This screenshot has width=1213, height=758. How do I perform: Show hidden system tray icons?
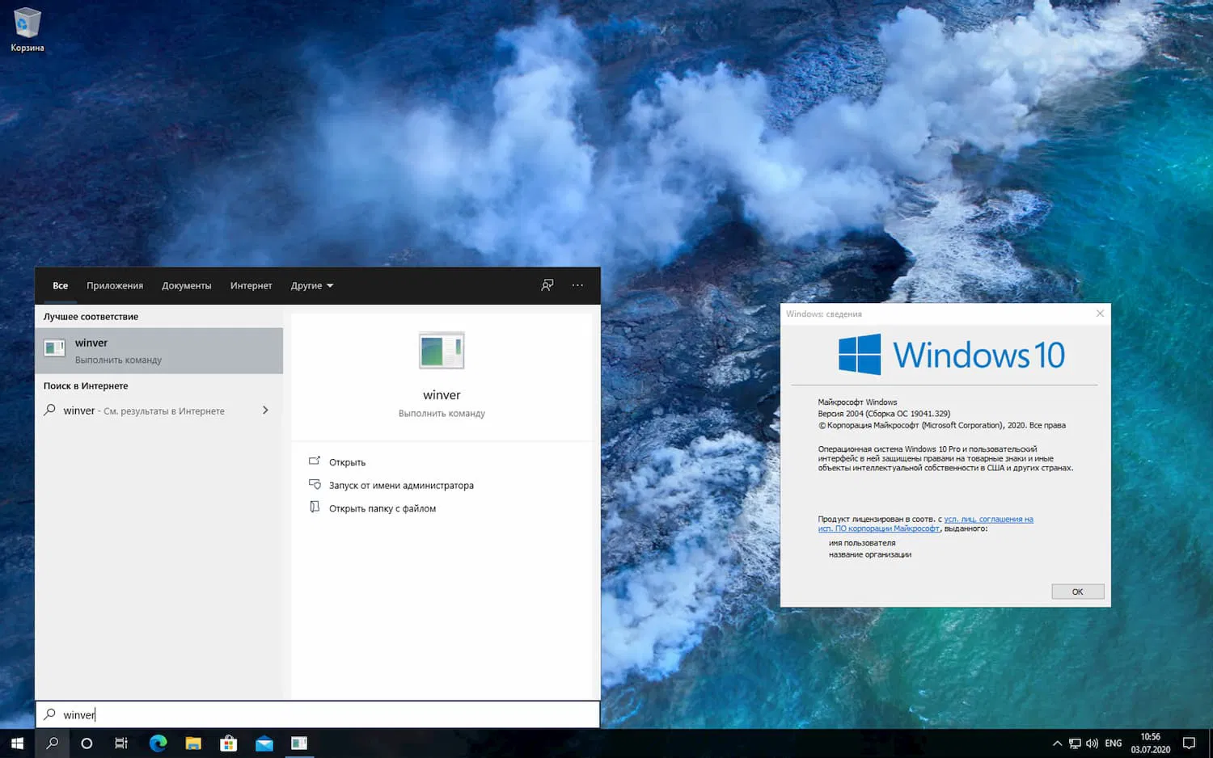coord(1057,743)
